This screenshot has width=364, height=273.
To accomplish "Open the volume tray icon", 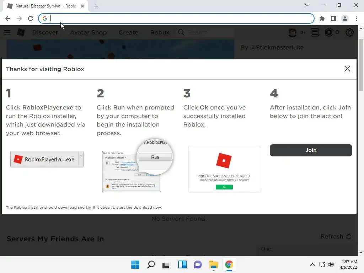I will point(331,264).
